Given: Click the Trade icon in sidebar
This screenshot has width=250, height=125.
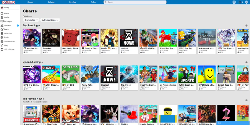Looking at the screenshot, I should pyautogui.click(x=2, y=37).
